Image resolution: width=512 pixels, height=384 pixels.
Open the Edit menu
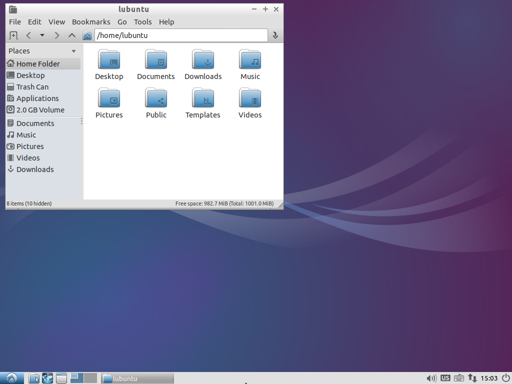pyautogui.click(x=34, y=22)
